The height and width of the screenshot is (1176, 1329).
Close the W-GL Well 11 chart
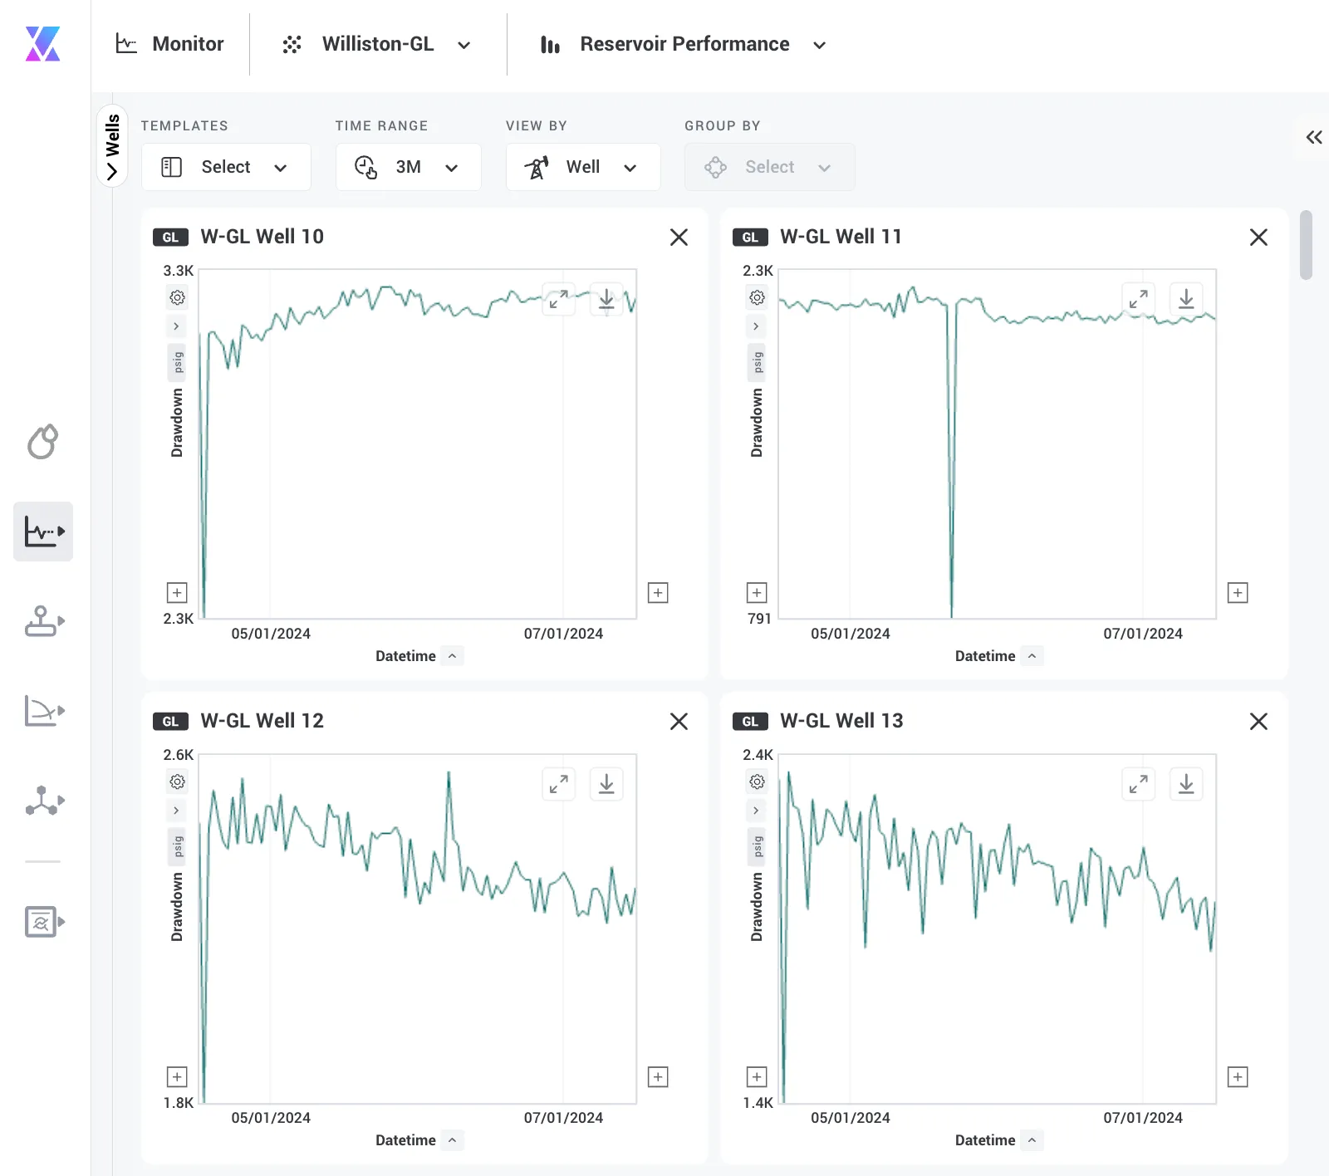(x=1258, y=238)
